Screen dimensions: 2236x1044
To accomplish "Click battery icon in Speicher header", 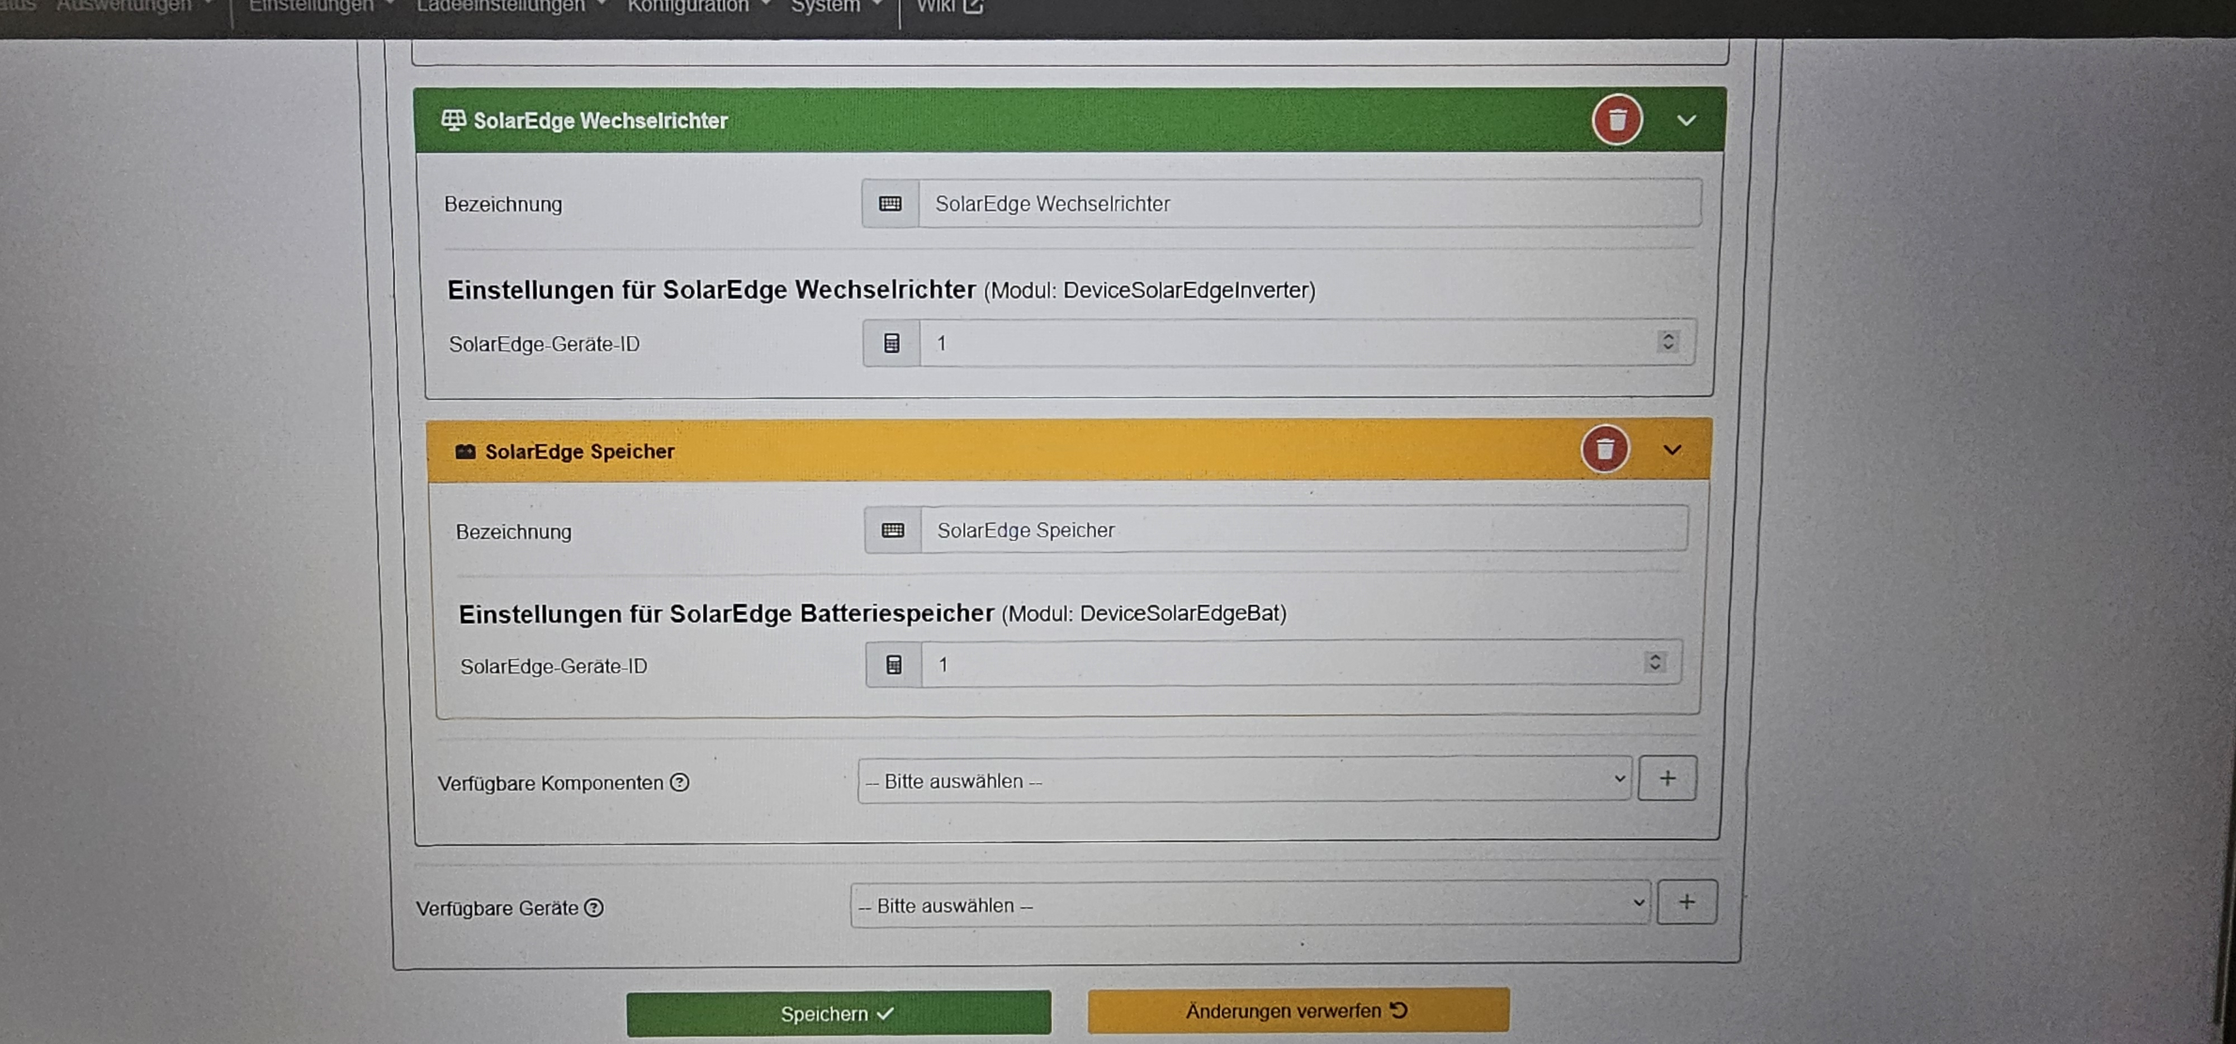I will (x=465, y=451).
